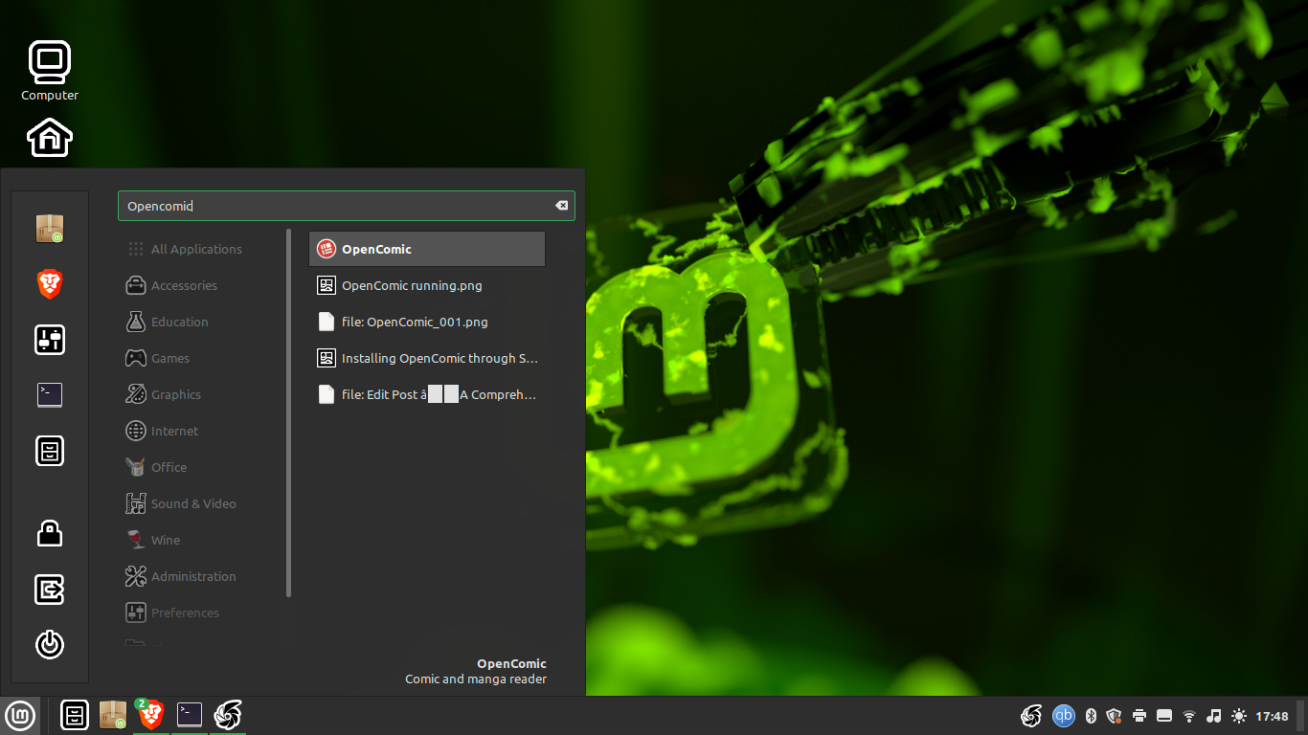Select the Internet category

click(176, 431)
